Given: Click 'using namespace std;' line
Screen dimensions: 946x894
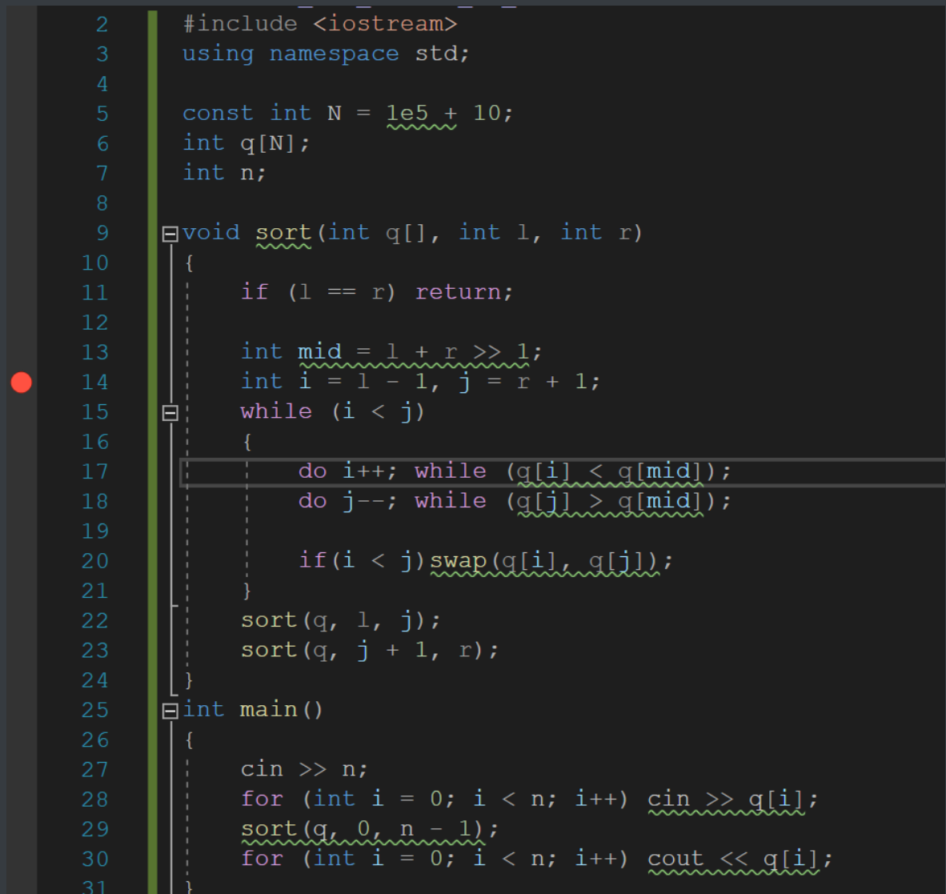Looking at the screenshot, I should (x=326, y=54).
